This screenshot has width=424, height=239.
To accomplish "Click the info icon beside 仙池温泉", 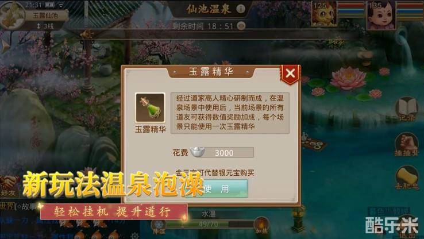I will pyautogui.click(x=241, y=9).
